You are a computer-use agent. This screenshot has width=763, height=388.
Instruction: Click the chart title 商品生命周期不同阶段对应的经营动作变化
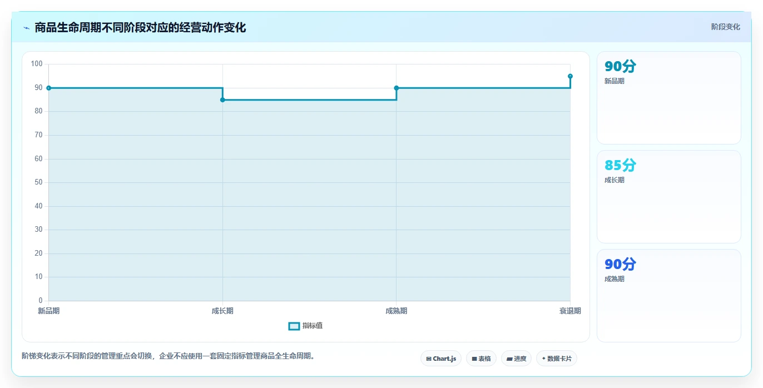tap(140, 27)
